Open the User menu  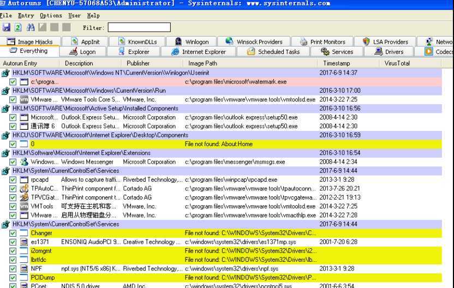pos(74,16)
